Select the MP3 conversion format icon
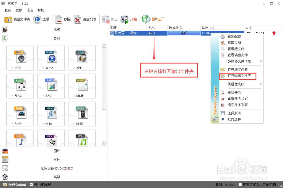Image resolution: width=283 pixels, height=188 pixels. coord(20,58)
